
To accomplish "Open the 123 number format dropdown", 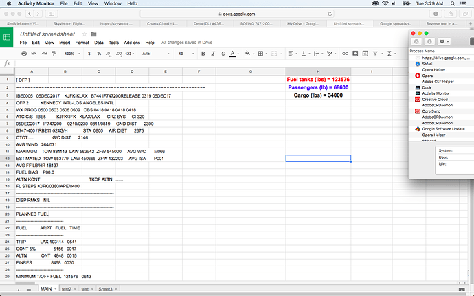I will pyautogui.click(x=129, y=54).
